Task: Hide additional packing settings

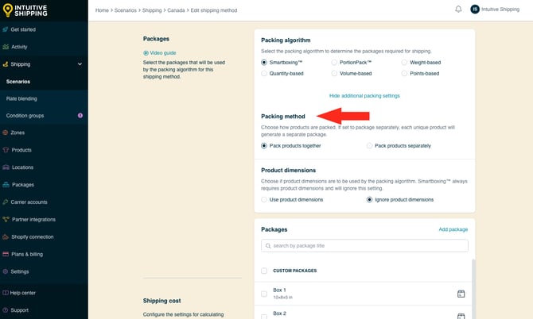Action: pos(364,96)
